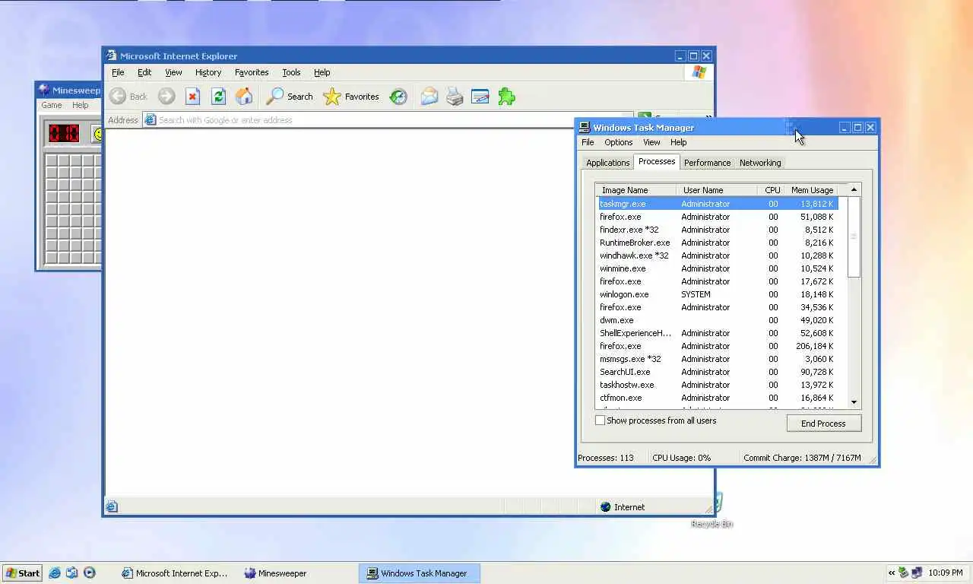Select the winmine.exe process row

717,268
